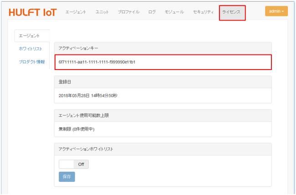Screen dimensions: 296x195
Task: Click the 保存 button
Action: tap(66, 176)
